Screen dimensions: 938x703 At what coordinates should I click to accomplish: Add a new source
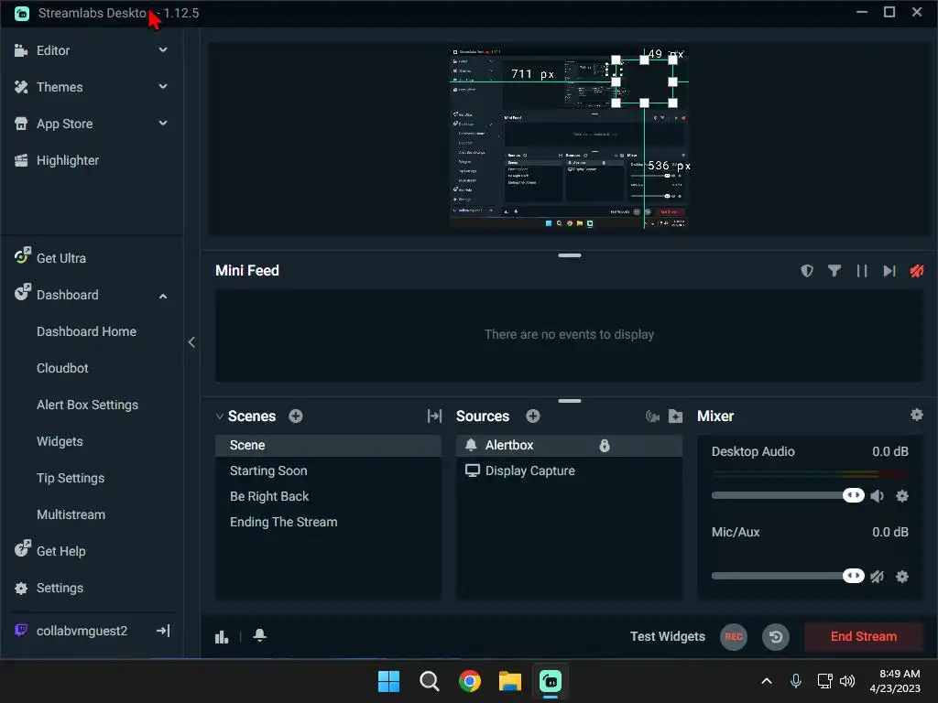(533, 416)
